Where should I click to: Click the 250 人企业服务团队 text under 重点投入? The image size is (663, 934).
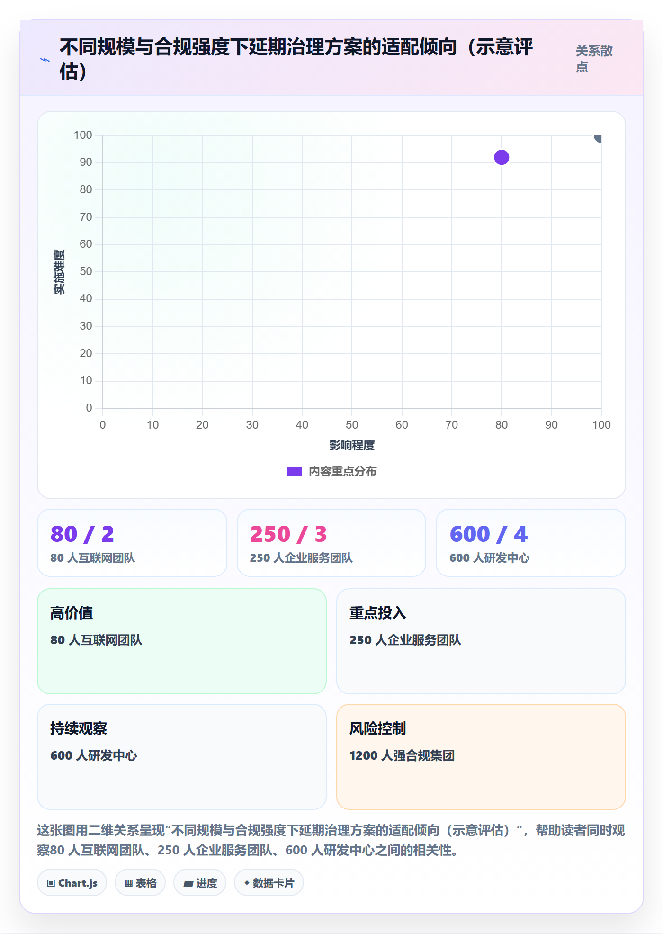405,640
